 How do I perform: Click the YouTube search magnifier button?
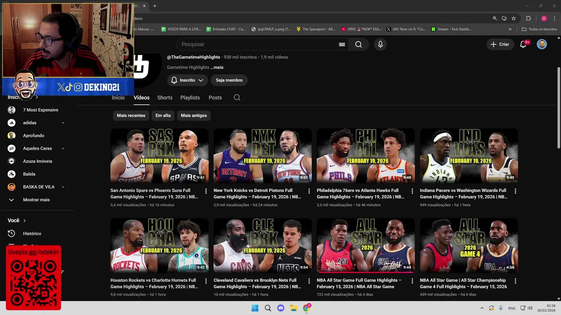point(359,44)
